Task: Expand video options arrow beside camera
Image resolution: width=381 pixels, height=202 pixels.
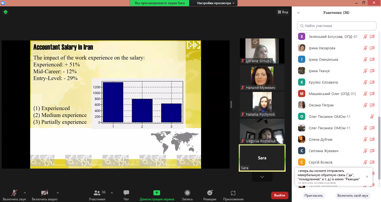Action: [x=58, y=193]
